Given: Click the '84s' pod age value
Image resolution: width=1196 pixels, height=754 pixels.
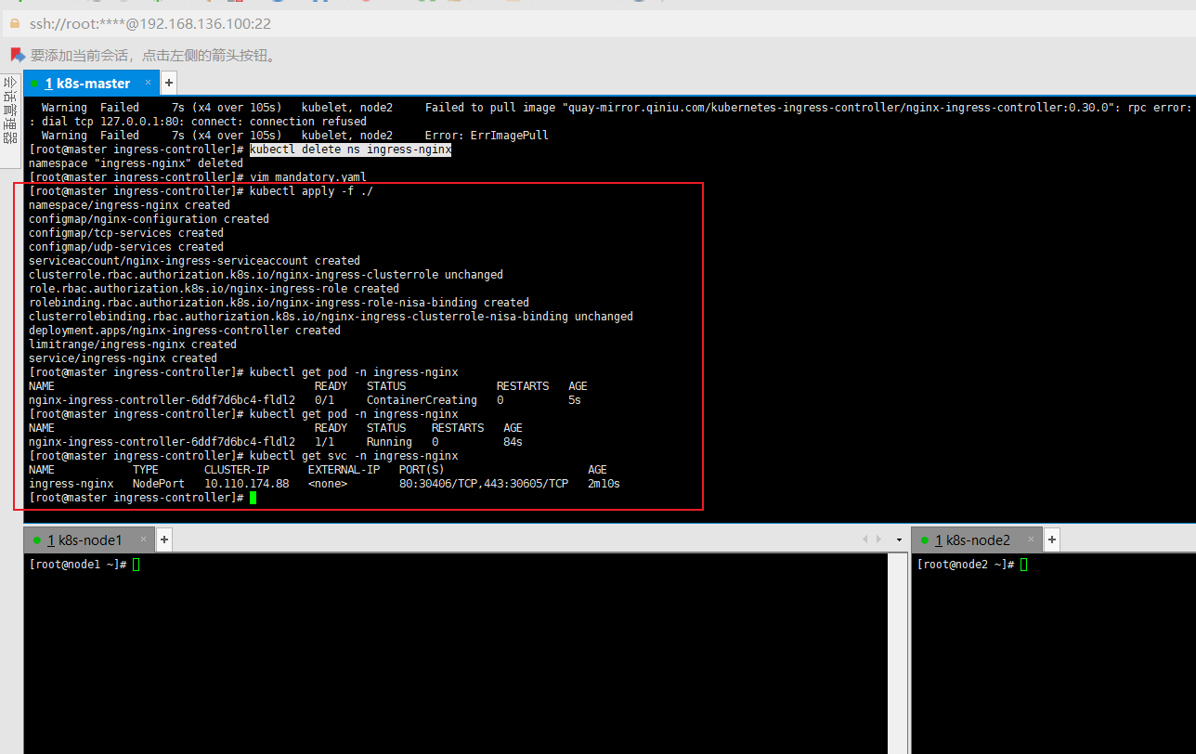Looking at the screenshot, I should tap(513, 442).
